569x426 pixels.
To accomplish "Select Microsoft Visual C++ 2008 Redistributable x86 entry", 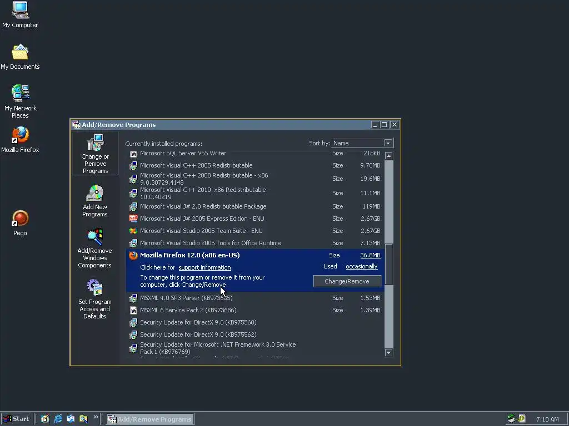I will (x=255, y=179).
